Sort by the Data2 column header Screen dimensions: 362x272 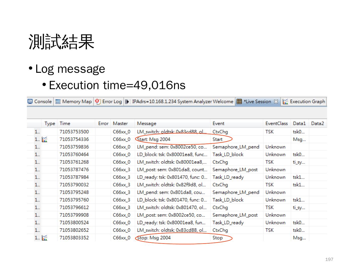[x=318, y=123]
